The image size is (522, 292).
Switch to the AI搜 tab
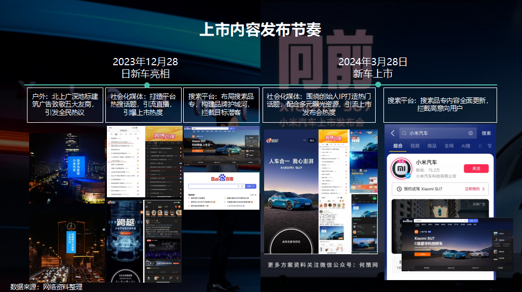point(466,146)
